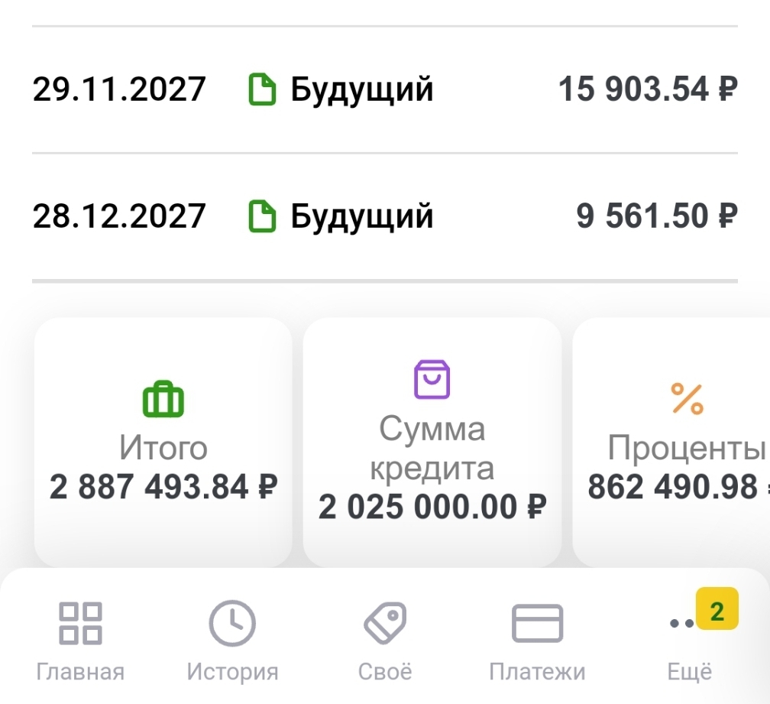Viewport: 770px width, 704px height.
Task: Switch to the Главная tab label
Action: [x=80, y=672]
